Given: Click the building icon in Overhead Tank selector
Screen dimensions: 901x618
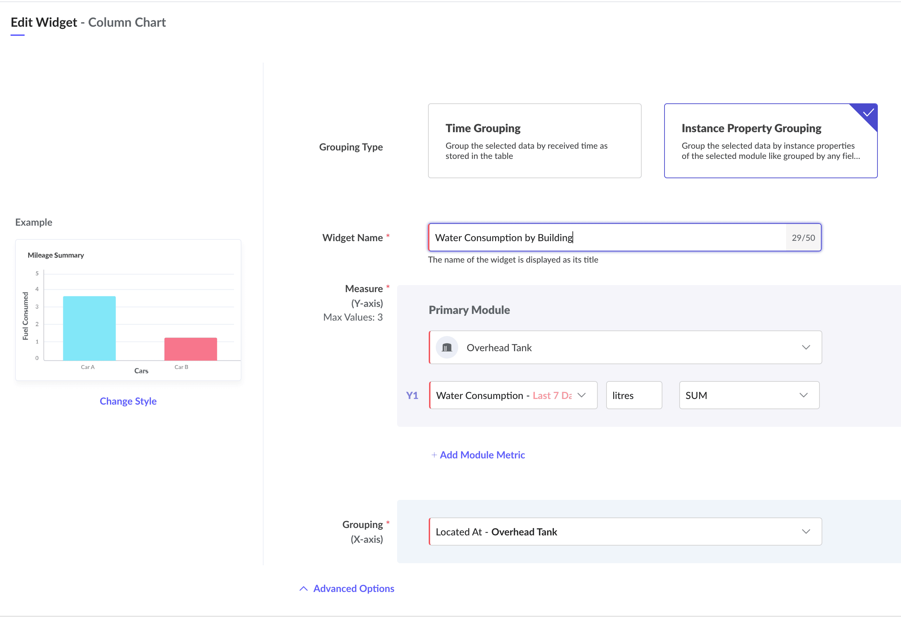Looking at the screenshot, I should tap(447, 347).
